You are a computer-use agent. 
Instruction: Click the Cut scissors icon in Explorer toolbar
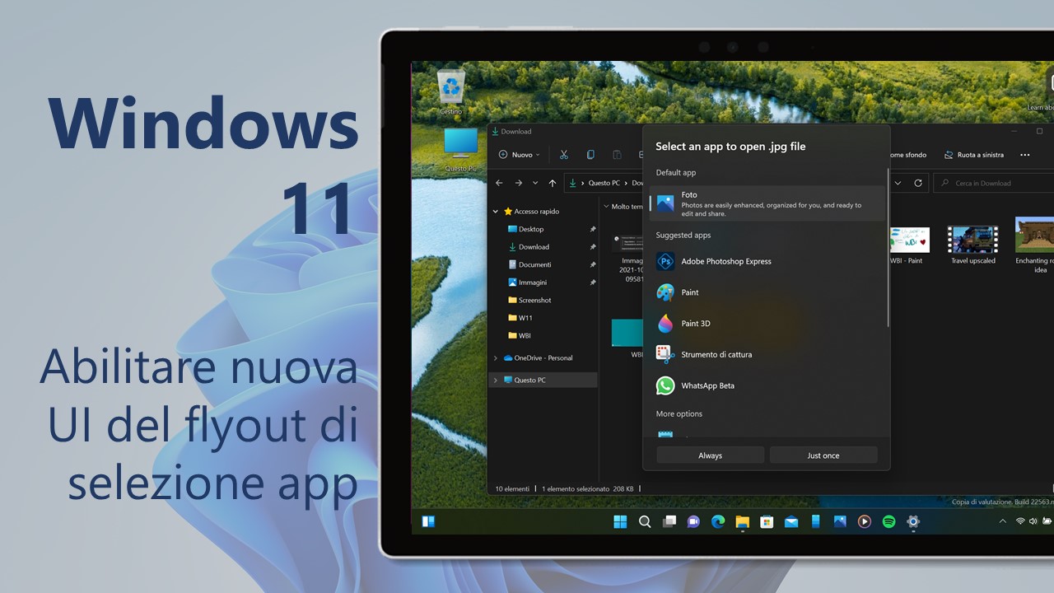click(564, 155)
